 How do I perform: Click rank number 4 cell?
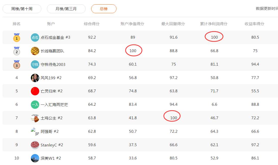[x=17, y=78]
